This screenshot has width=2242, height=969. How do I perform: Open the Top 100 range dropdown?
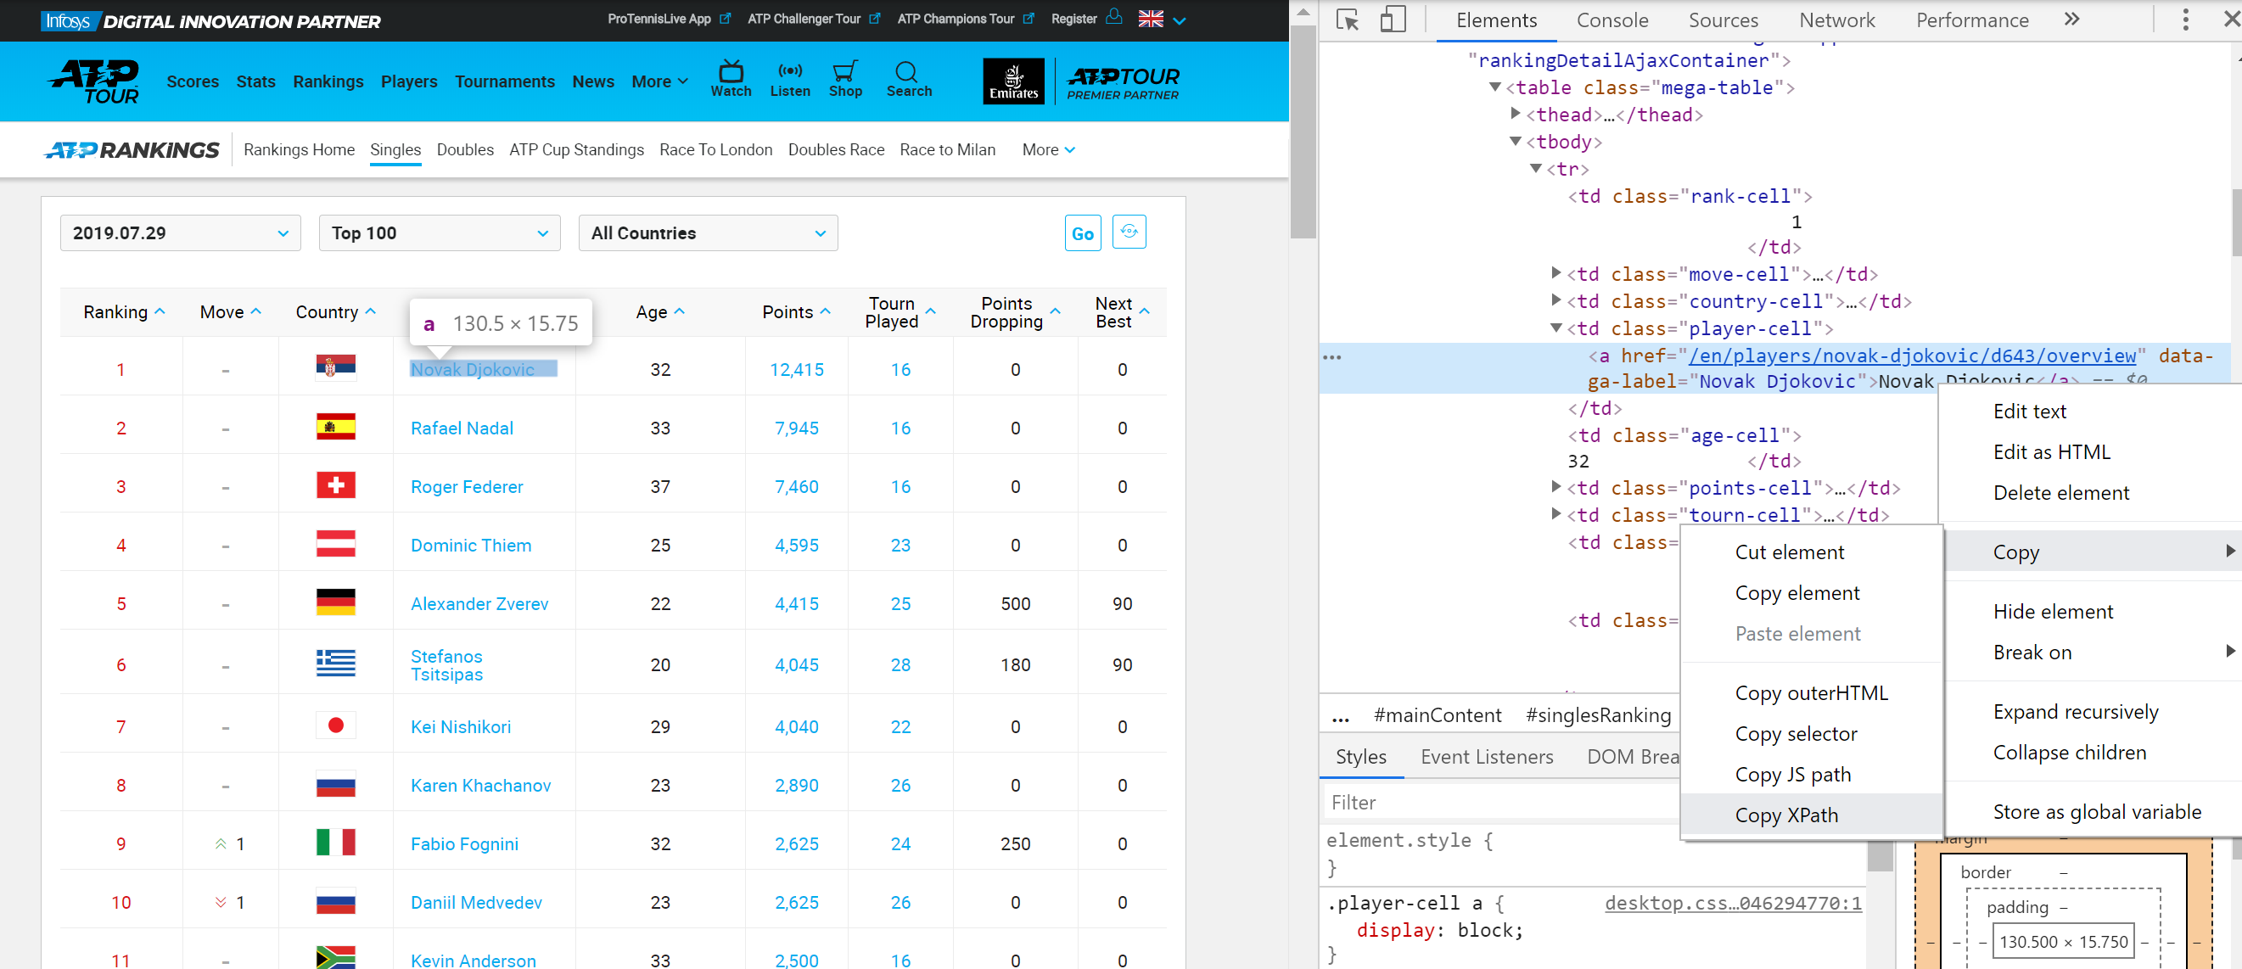pos(440,232)
